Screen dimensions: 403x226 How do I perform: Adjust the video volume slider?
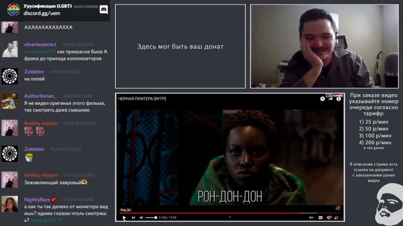click(x=151, y=218)
